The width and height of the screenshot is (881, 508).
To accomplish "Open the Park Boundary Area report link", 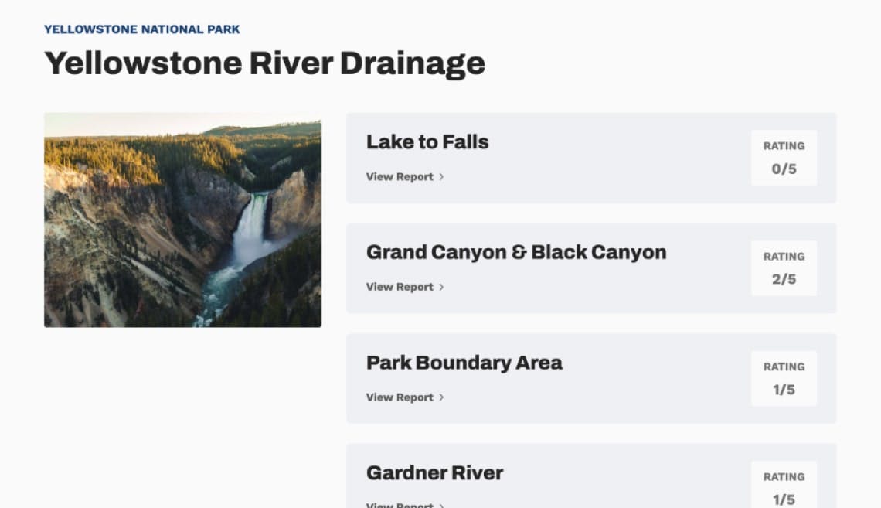I will tap(400, 397).
